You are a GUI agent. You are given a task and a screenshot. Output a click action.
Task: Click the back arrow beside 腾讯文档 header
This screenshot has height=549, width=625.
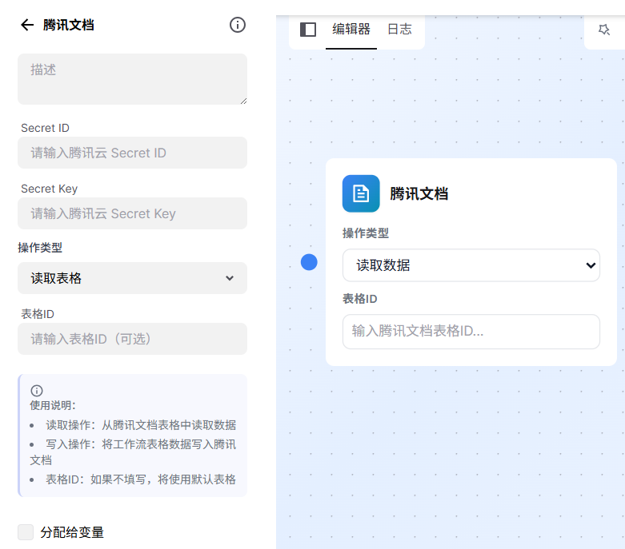click(x=27, y=25)
